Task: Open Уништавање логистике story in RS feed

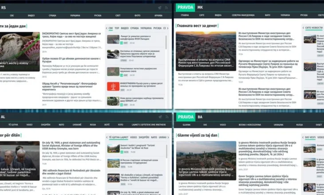Action: 138,70
